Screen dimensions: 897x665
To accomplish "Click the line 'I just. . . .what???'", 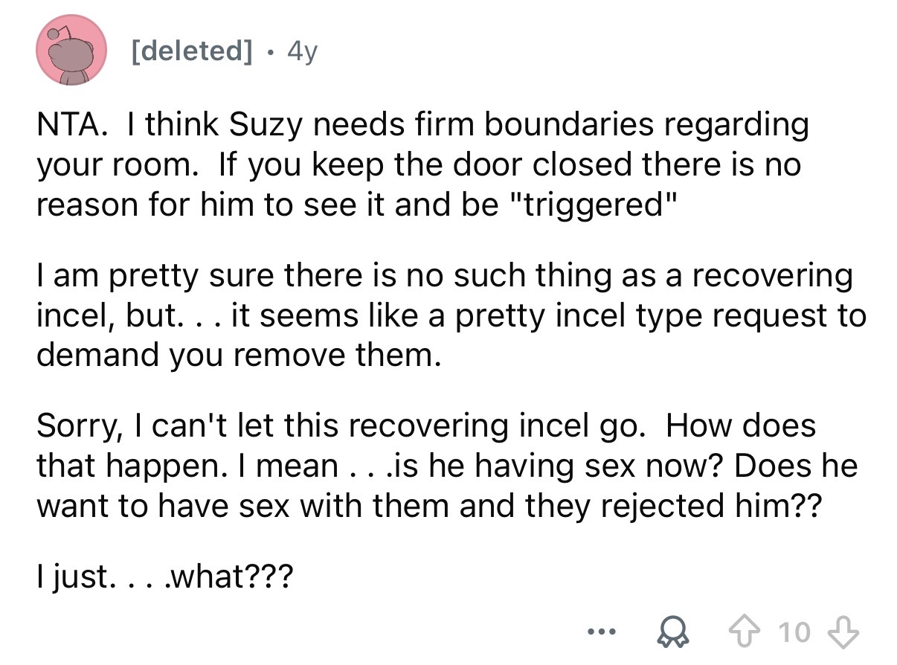I will tap(164, 578).
